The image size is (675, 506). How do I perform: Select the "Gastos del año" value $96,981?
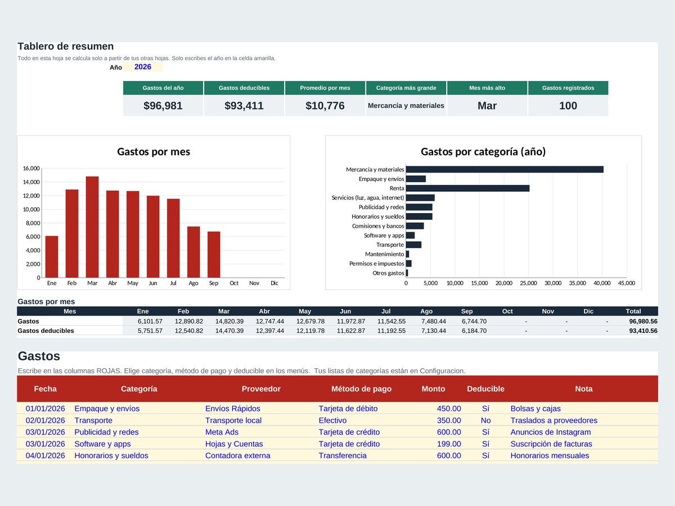[x=163, y=106]
